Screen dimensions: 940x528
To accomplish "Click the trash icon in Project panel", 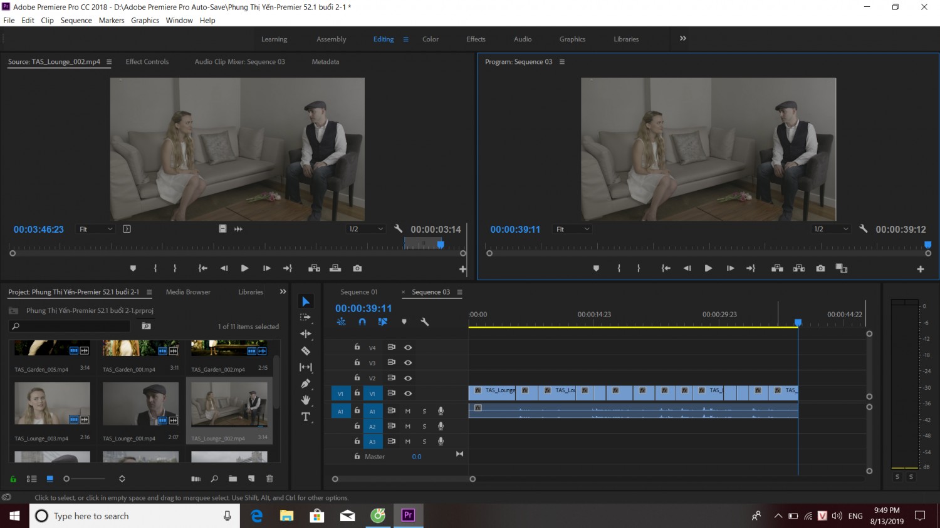I will (269, 479).
